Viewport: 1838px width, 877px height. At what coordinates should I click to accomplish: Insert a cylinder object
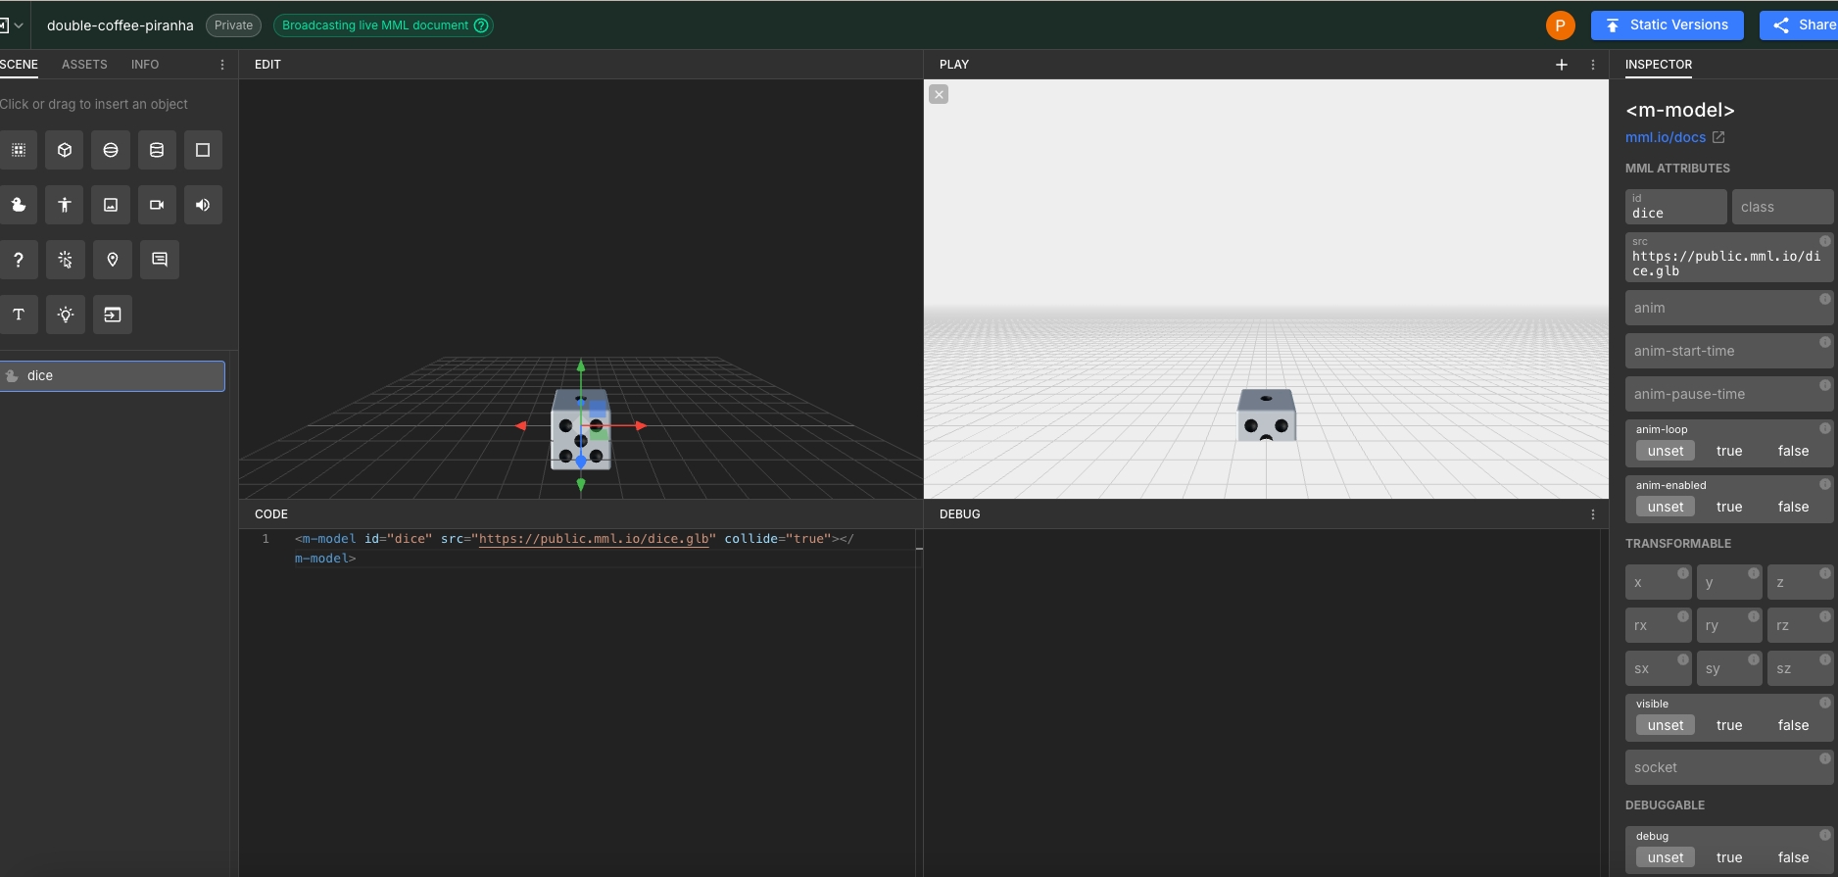[157, 150]
